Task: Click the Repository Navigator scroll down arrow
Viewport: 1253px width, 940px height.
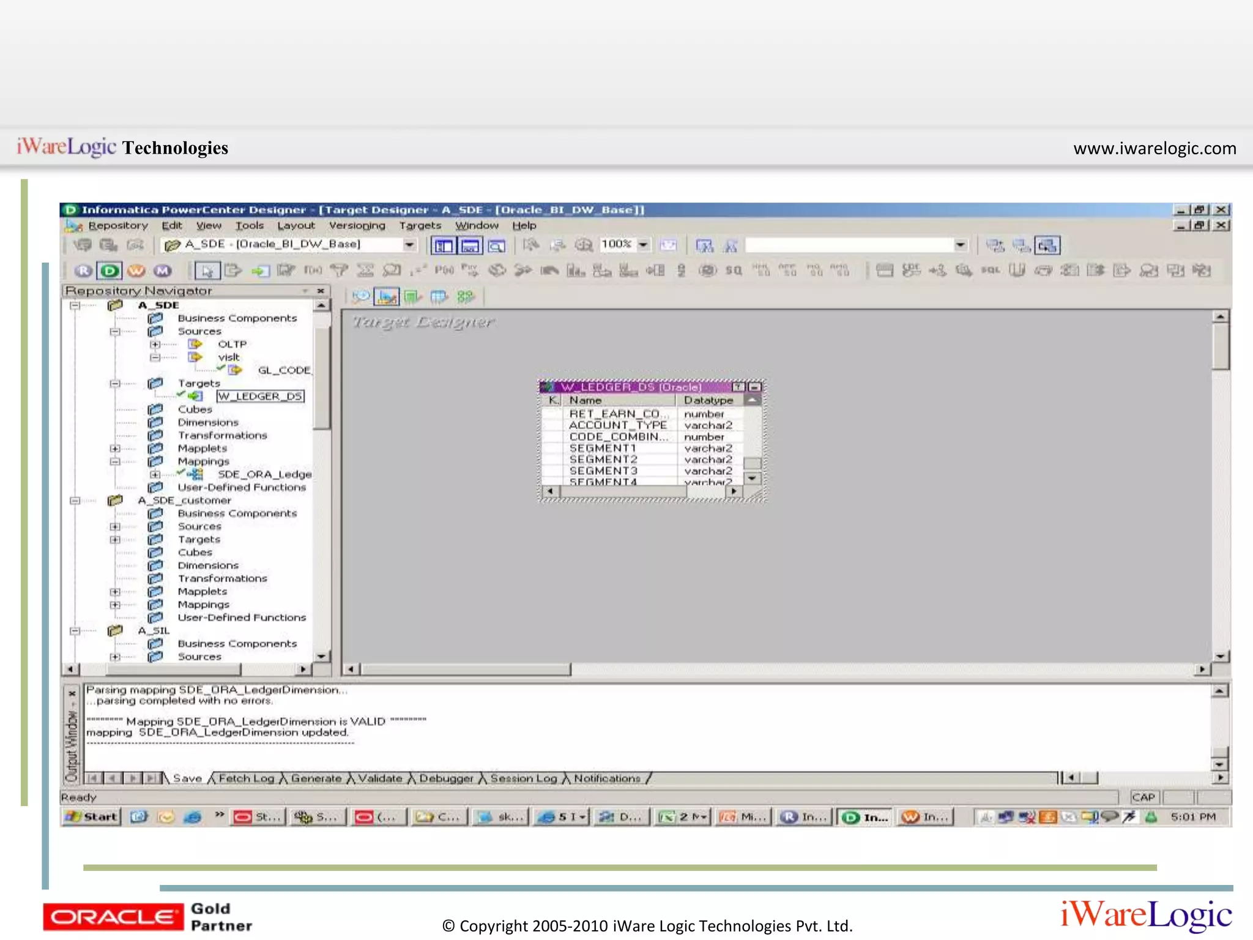Action: (321, 656)
